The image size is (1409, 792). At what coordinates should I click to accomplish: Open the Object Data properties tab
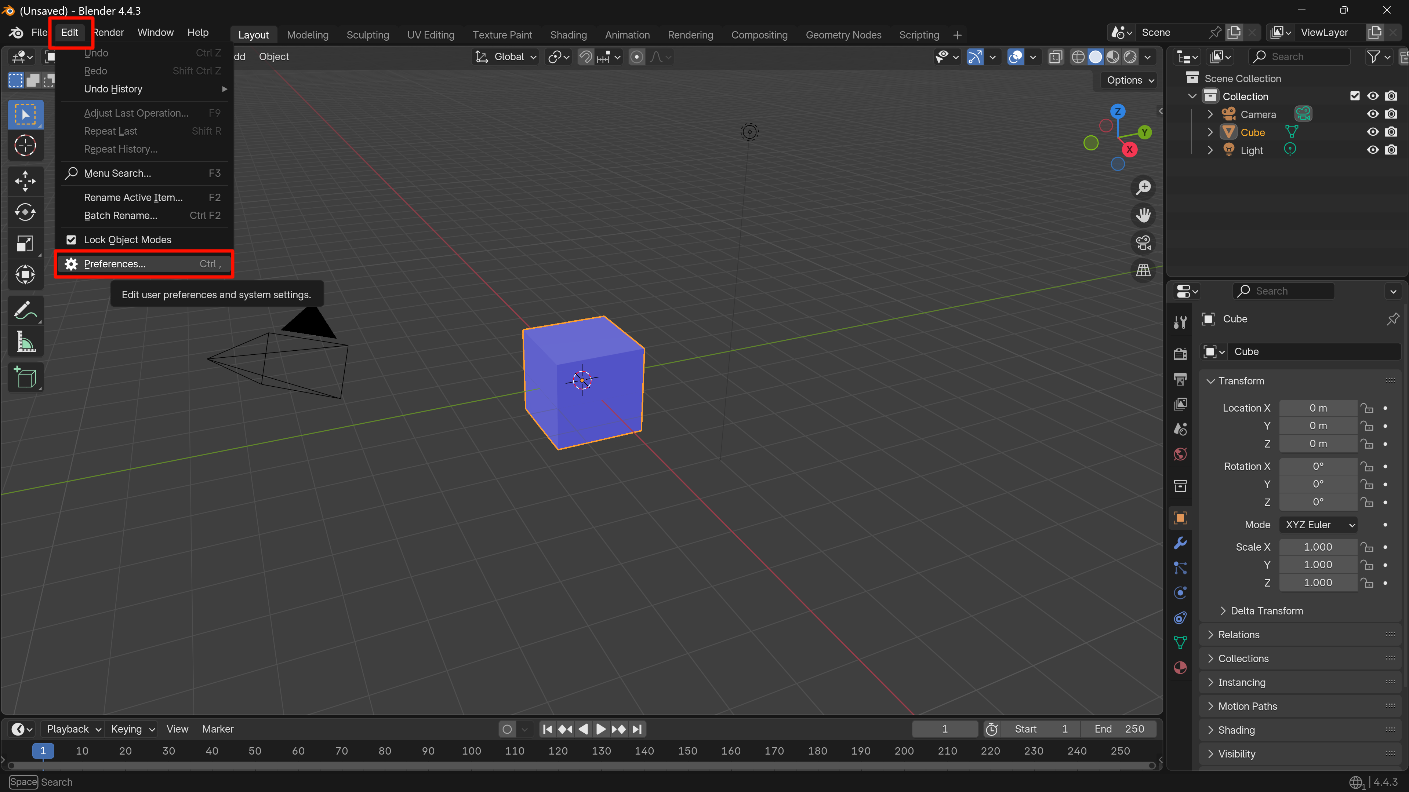click(1180, 643)
